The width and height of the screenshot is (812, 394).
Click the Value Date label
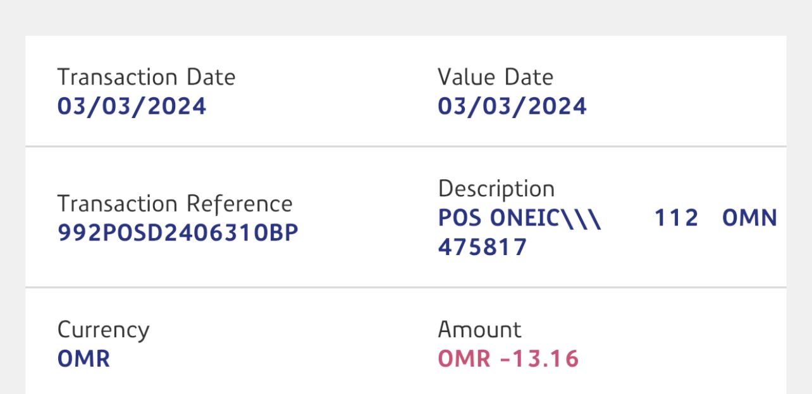pyautogui.click(x=495, y=78)
